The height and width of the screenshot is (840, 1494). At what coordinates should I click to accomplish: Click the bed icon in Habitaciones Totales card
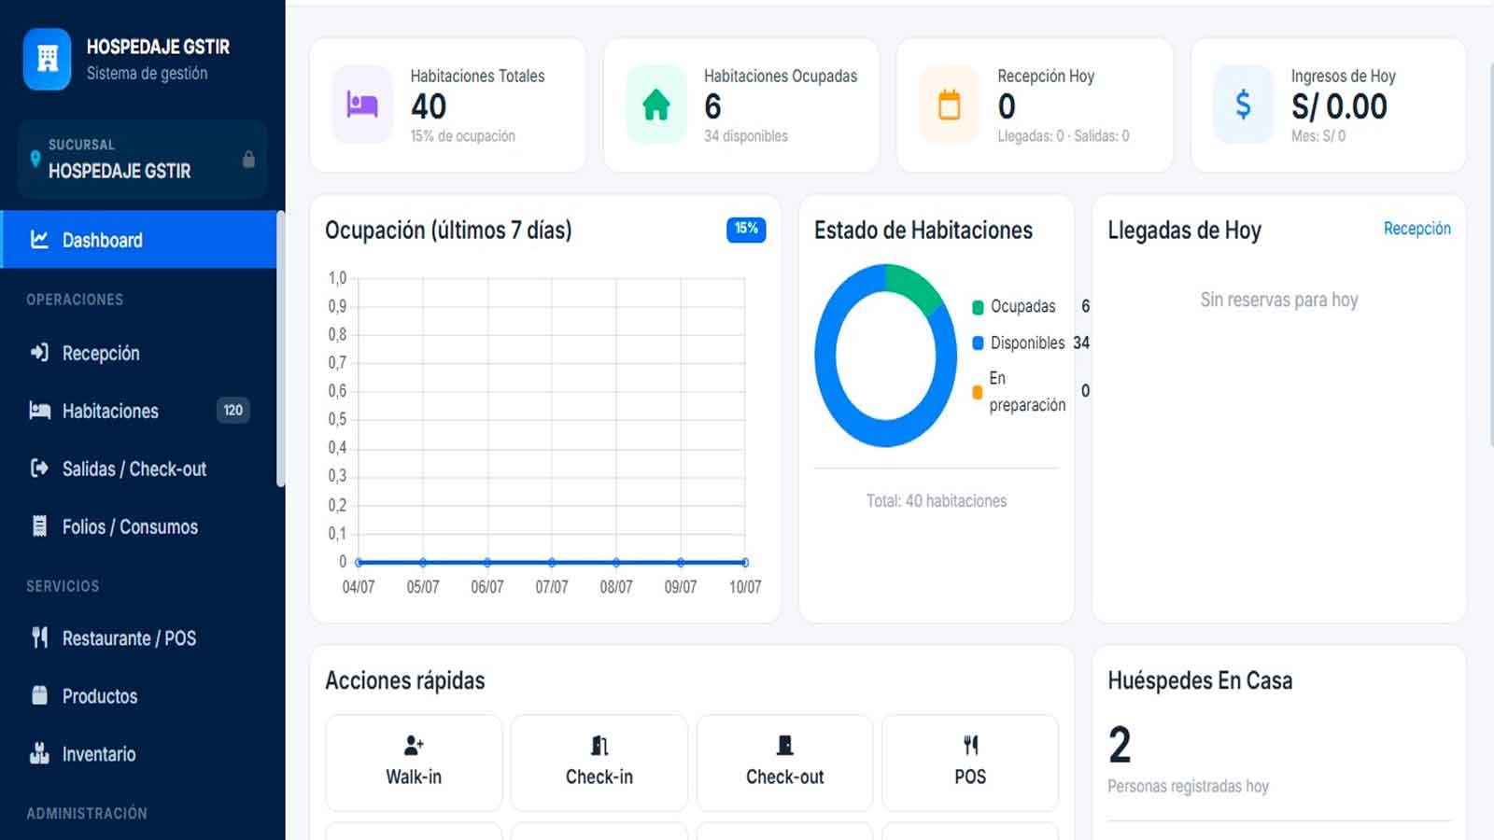(362, 105)
